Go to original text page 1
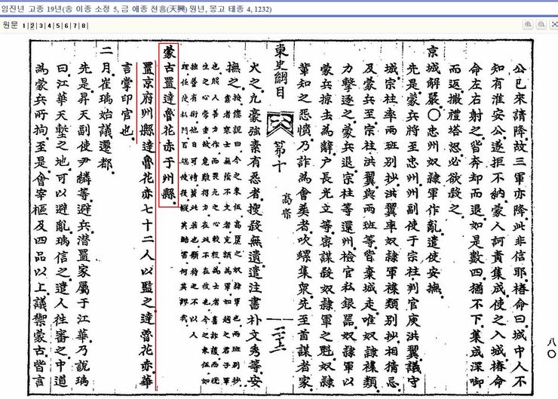 (24, 26)
